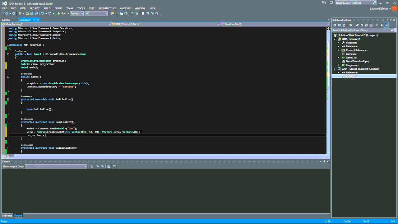Collapse the XNA_Tutorial_2Content (Content) project
The height and width of the screenshot is (224, 398).
(335, 69)
